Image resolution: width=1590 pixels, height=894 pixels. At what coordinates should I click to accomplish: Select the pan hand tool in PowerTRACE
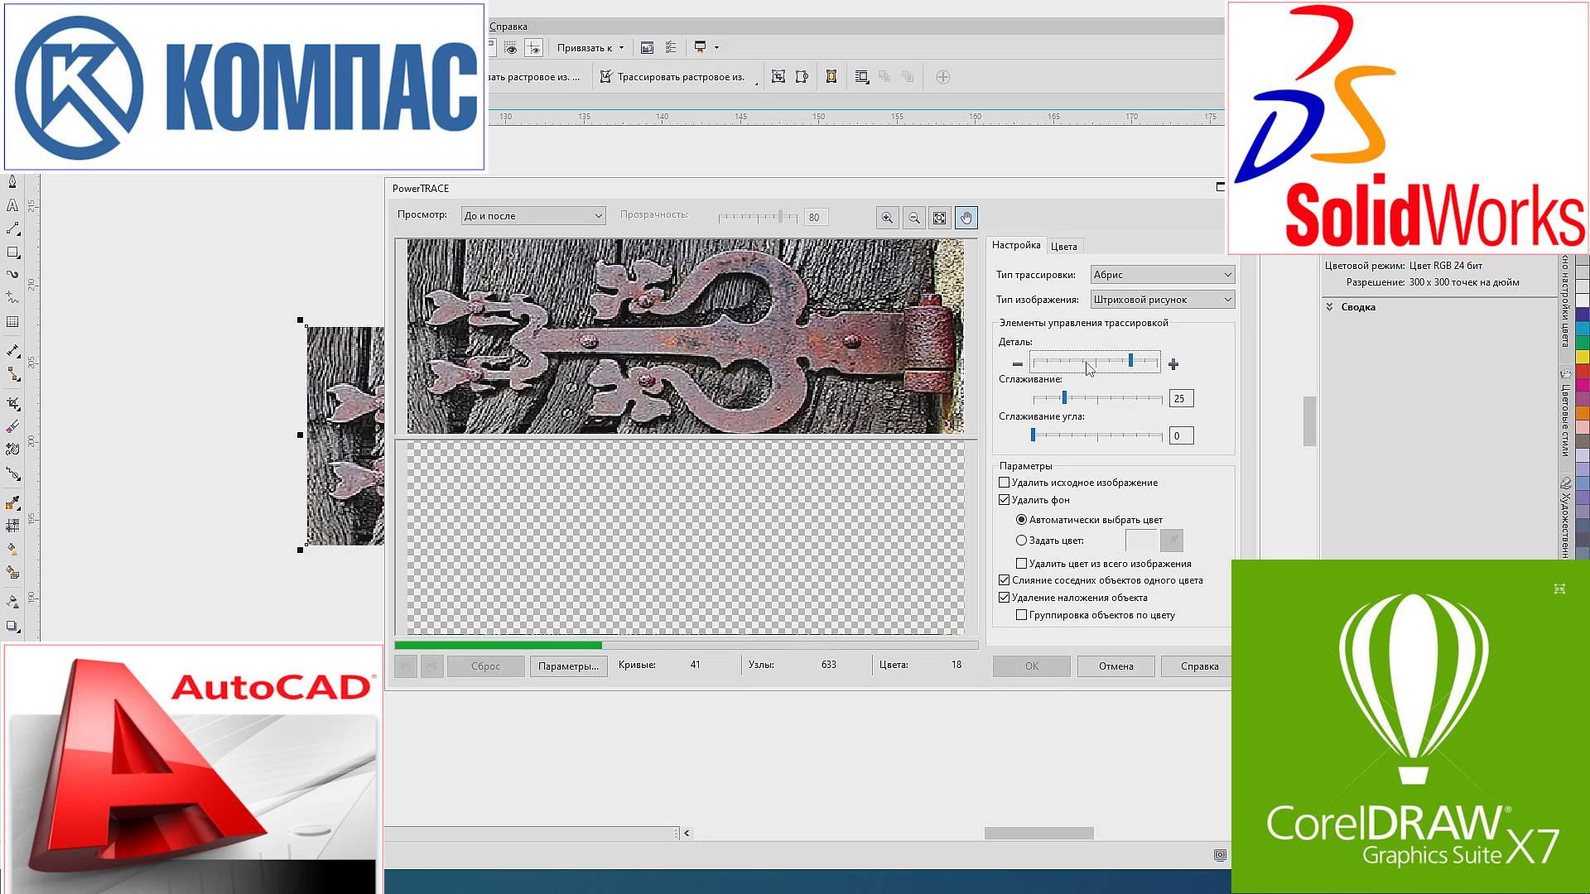[x=966, y=218]
